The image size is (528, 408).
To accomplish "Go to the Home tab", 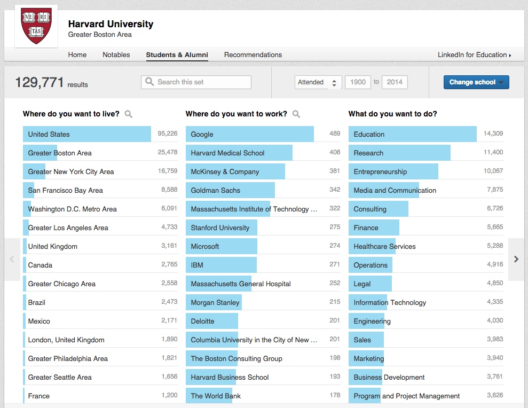I will click(x=77, y=54).
